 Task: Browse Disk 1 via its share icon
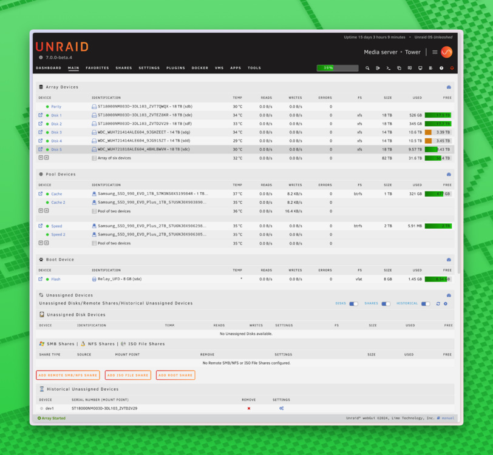point(41,115)
